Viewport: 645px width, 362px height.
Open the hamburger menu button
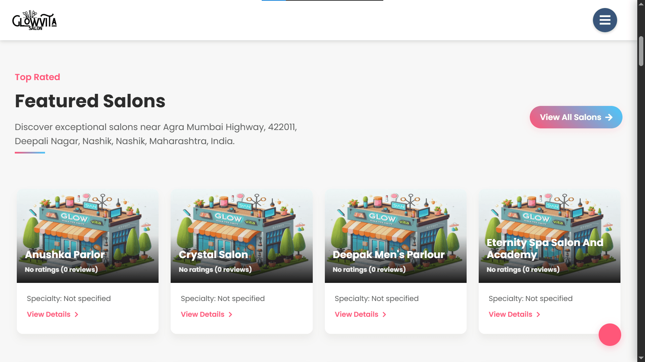(605, 20)
